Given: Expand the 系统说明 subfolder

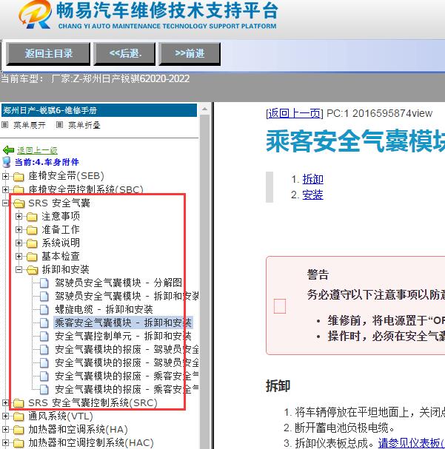Looking at the screenshot, I should pyautogui.click(x=19, y=243).
